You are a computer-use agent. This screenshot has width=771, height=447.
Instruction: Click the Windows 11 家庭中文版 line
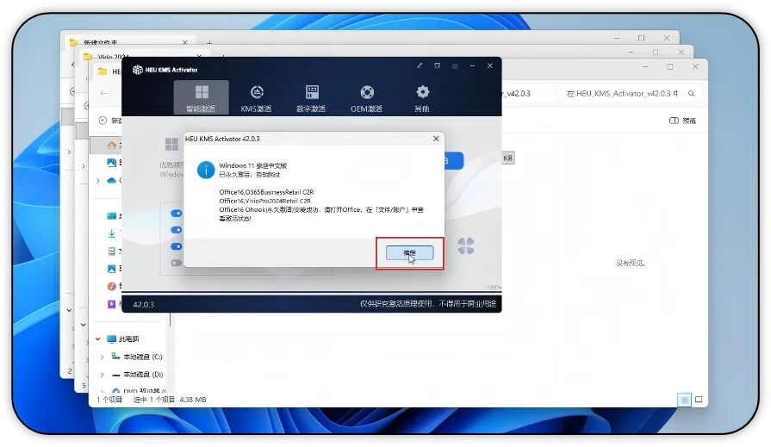pyautogui.click(x=252, y=165)
